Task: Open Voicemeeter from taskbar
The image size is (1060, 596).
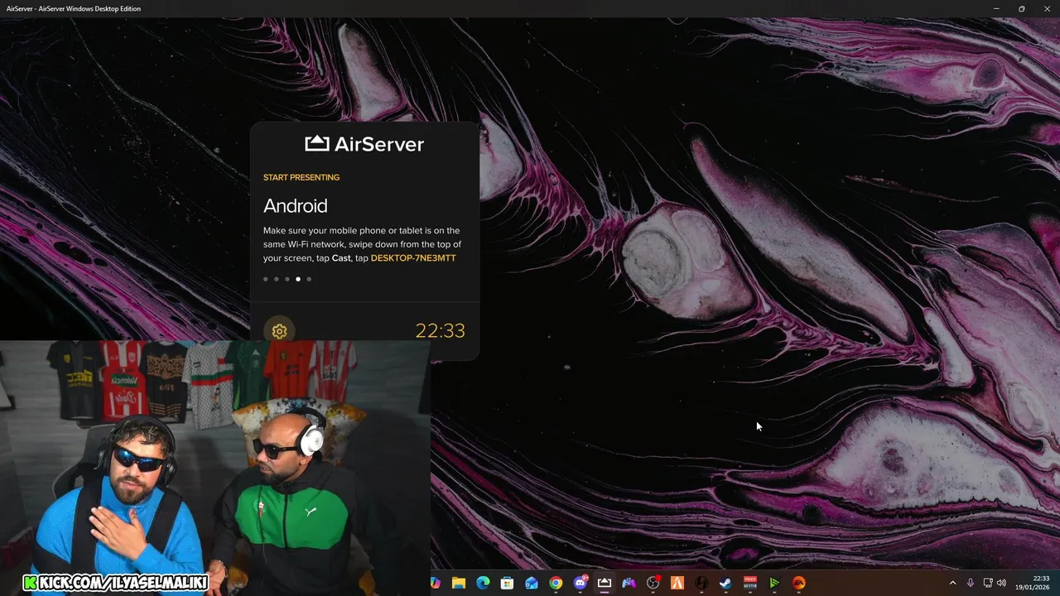Action: tap(750, 584)
